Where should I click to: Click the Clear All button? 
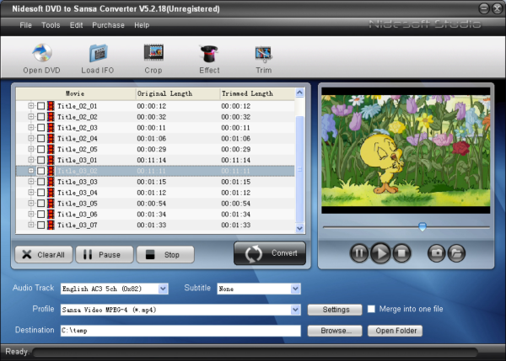point(44,255)
